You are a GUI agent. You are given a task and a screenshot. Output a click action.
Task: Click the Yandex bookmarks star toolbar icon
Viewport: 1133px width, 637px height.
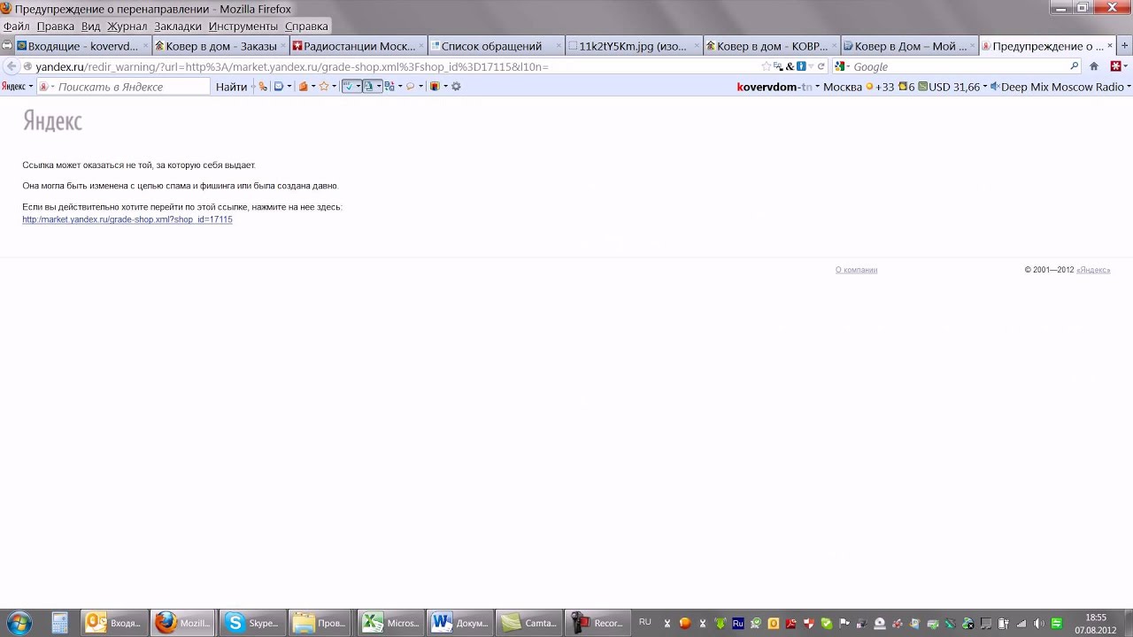click(x=324, y=87)
